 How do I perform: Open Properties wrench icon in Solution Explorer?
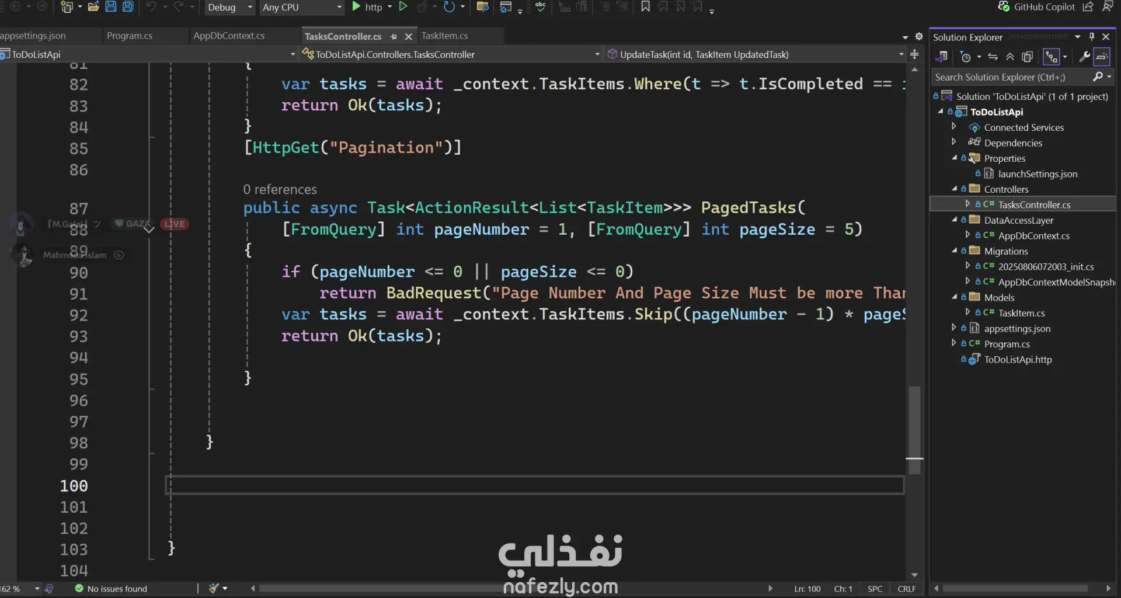(x=1084, y=57)
